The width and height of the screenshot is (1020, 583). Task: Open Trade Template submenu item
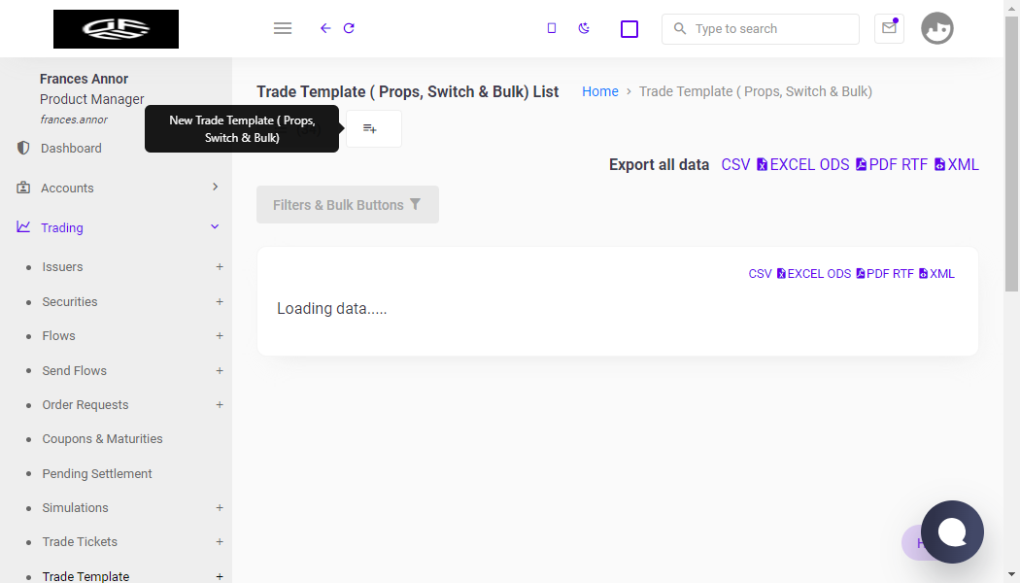(x=85, y=576)
